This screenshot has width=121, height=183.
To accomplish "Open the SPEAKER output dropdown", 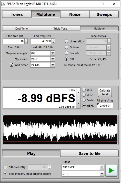I will point(83,167).
